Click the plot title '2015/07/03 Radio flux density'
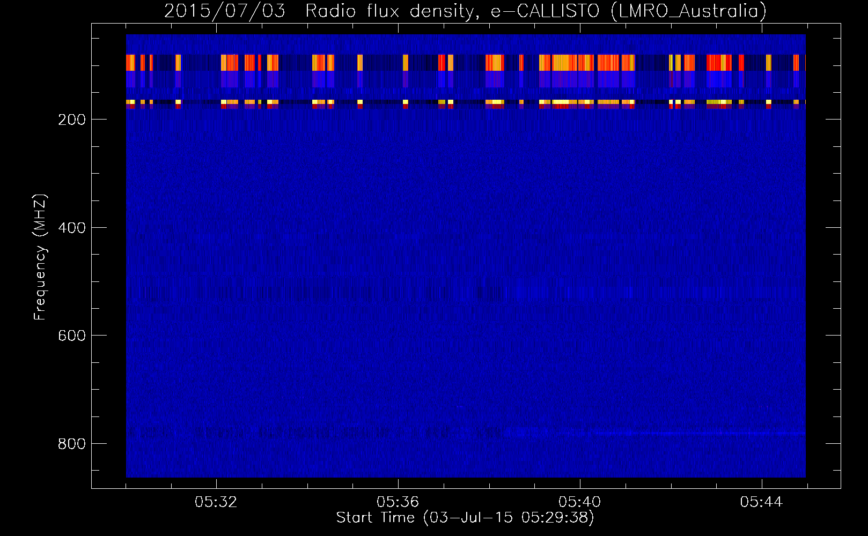Screen dimensions: 868x536 pos(321,11)
